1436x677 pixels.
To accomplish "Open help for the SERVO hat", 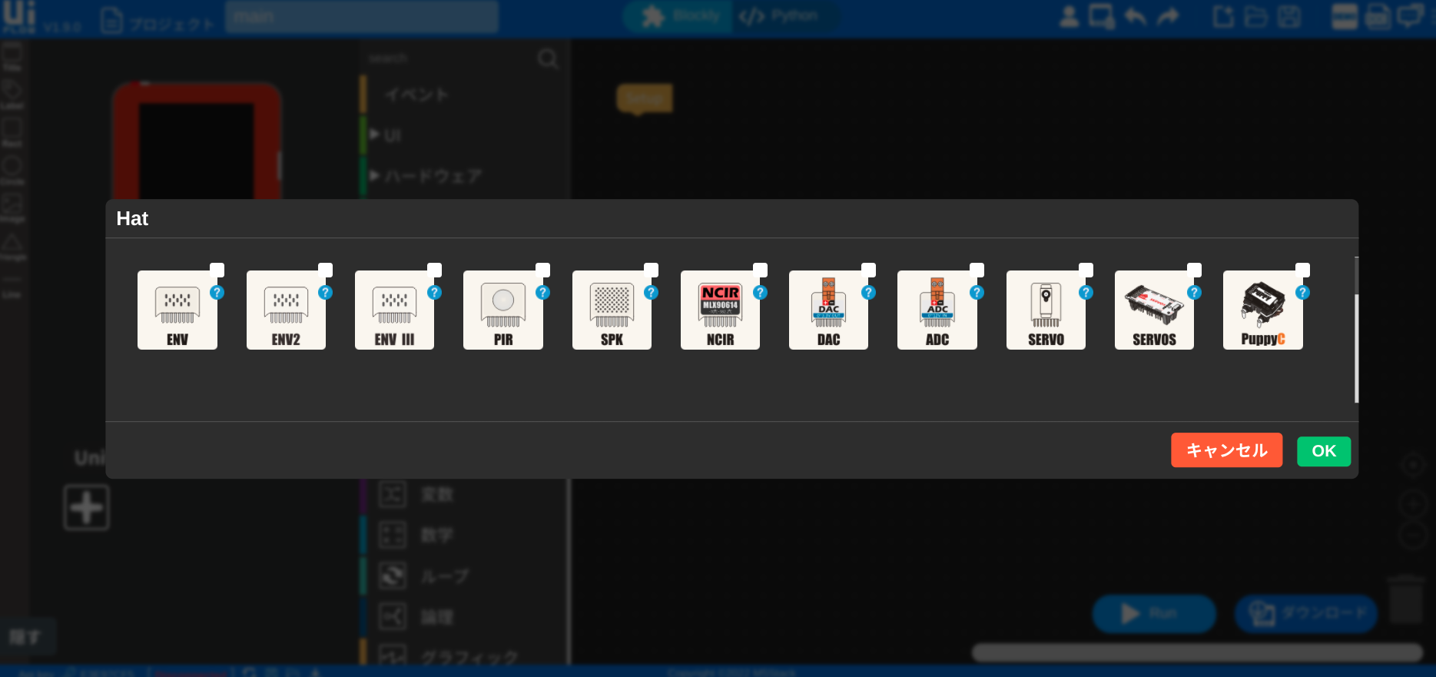I will (x=1086, y=293).
